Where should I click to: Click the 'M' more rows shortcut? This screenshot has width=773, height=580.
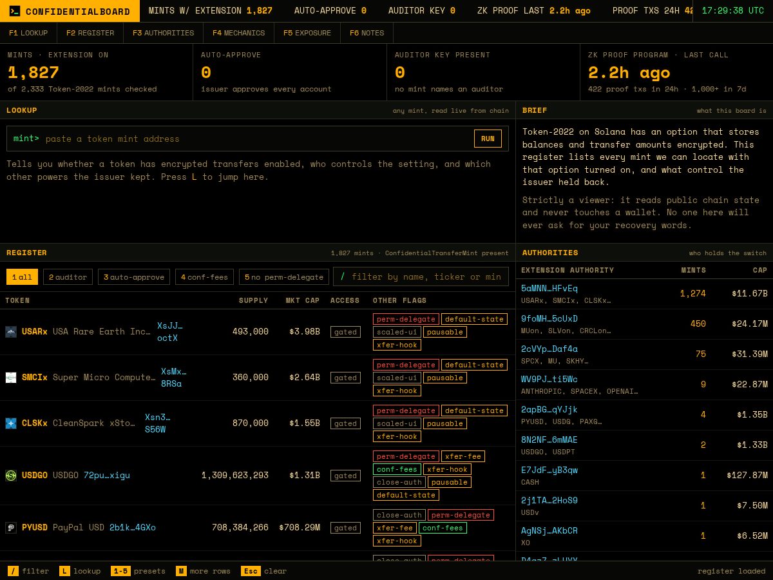click(x=181, y=571)
